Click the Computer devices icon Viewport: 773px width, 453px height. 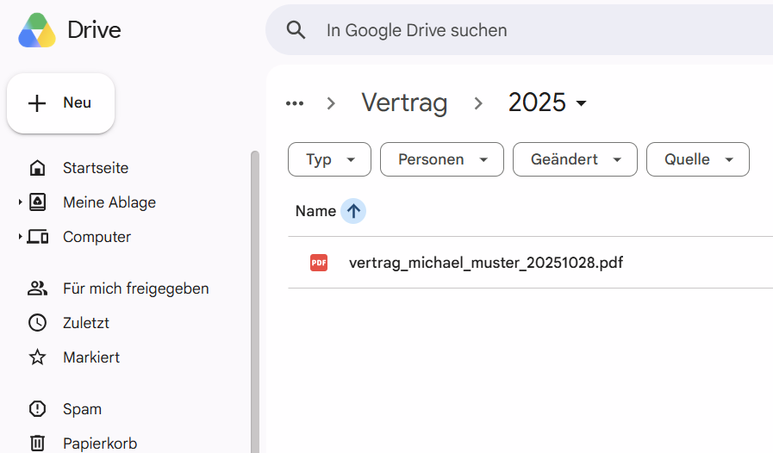37,237
